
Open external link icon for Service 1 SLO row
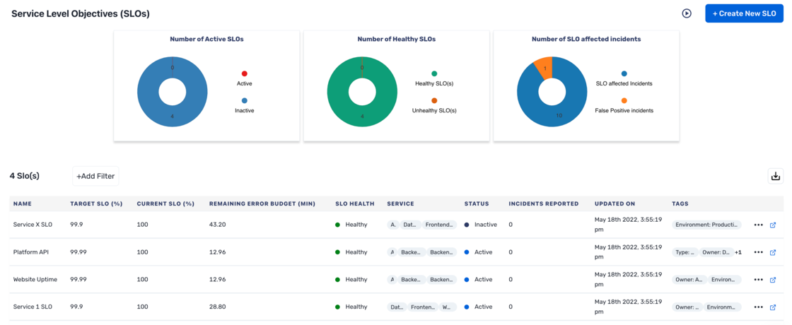tap(772, 307)
